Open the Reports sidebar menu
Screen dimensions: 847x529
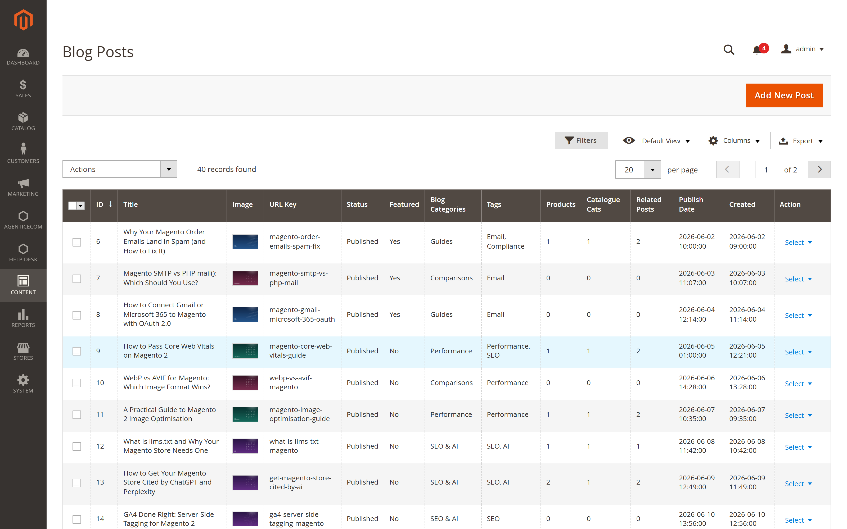click(23, 318)
